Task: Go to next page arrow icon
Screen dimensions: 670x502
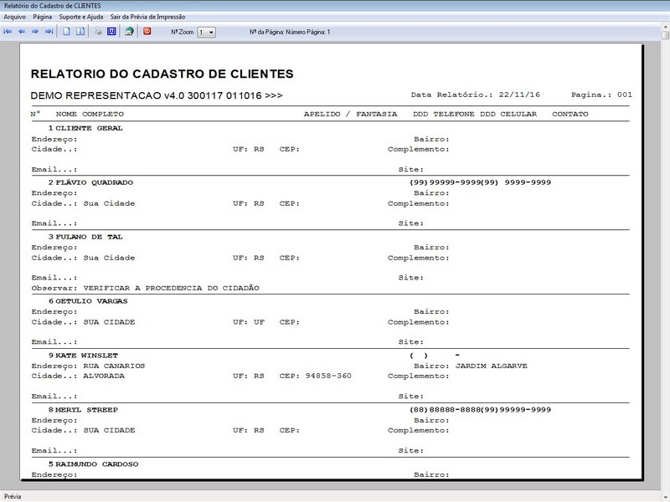Action: tap(35, 32)
